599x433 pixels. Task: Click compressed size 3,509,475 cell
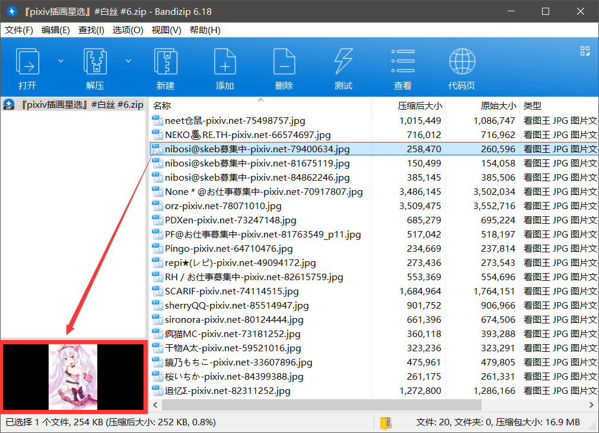tap(420, 206)
